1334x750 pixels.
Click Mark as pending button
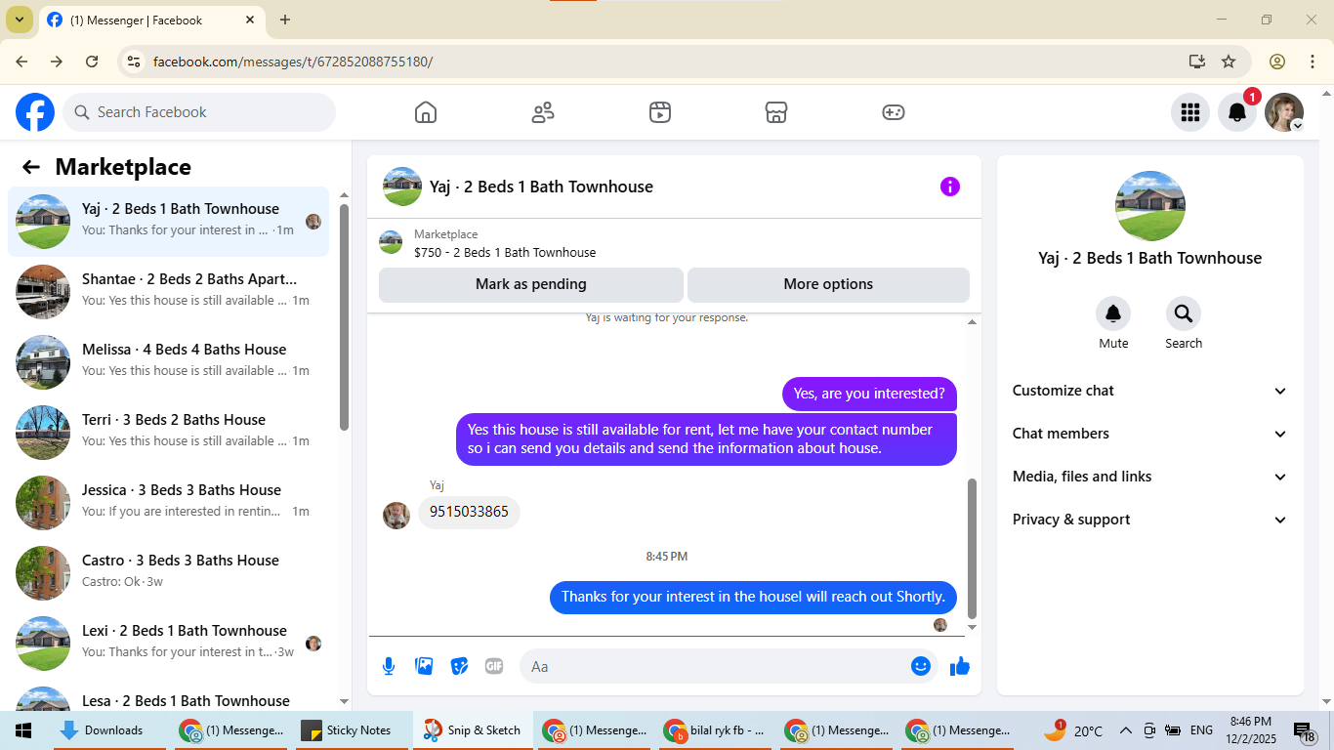[x=531, y=284]
